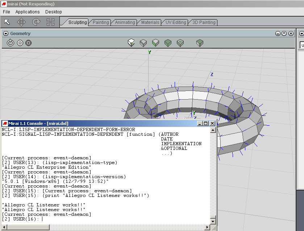Click the console scroll down arrow

pyautogui.click(x=213, y=221)
